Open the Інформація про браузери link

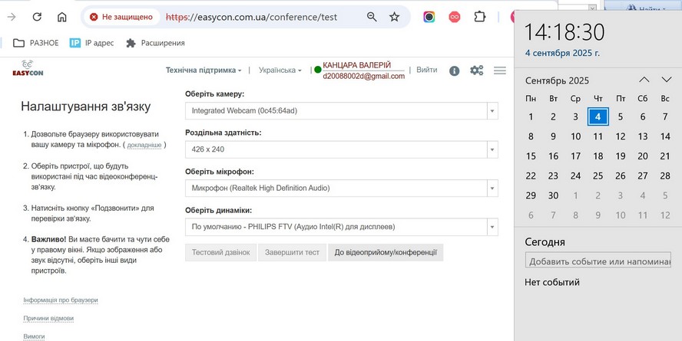[61, 300]
